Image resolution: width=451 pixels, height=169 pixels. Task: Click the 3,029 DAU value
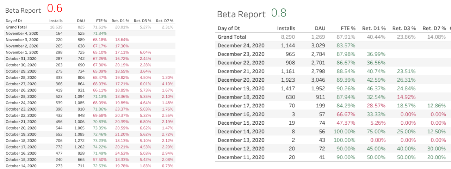[x=318, y=45]
